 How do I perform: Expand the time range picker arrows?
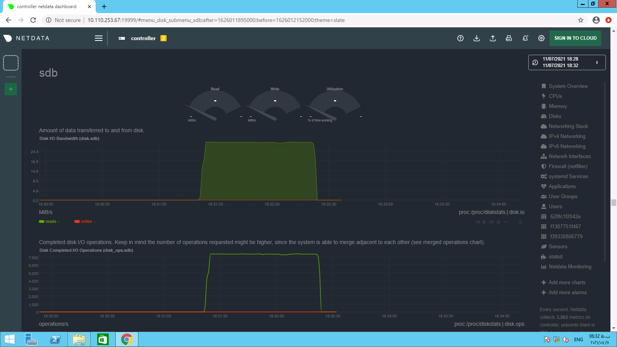[x=597, y=62]
